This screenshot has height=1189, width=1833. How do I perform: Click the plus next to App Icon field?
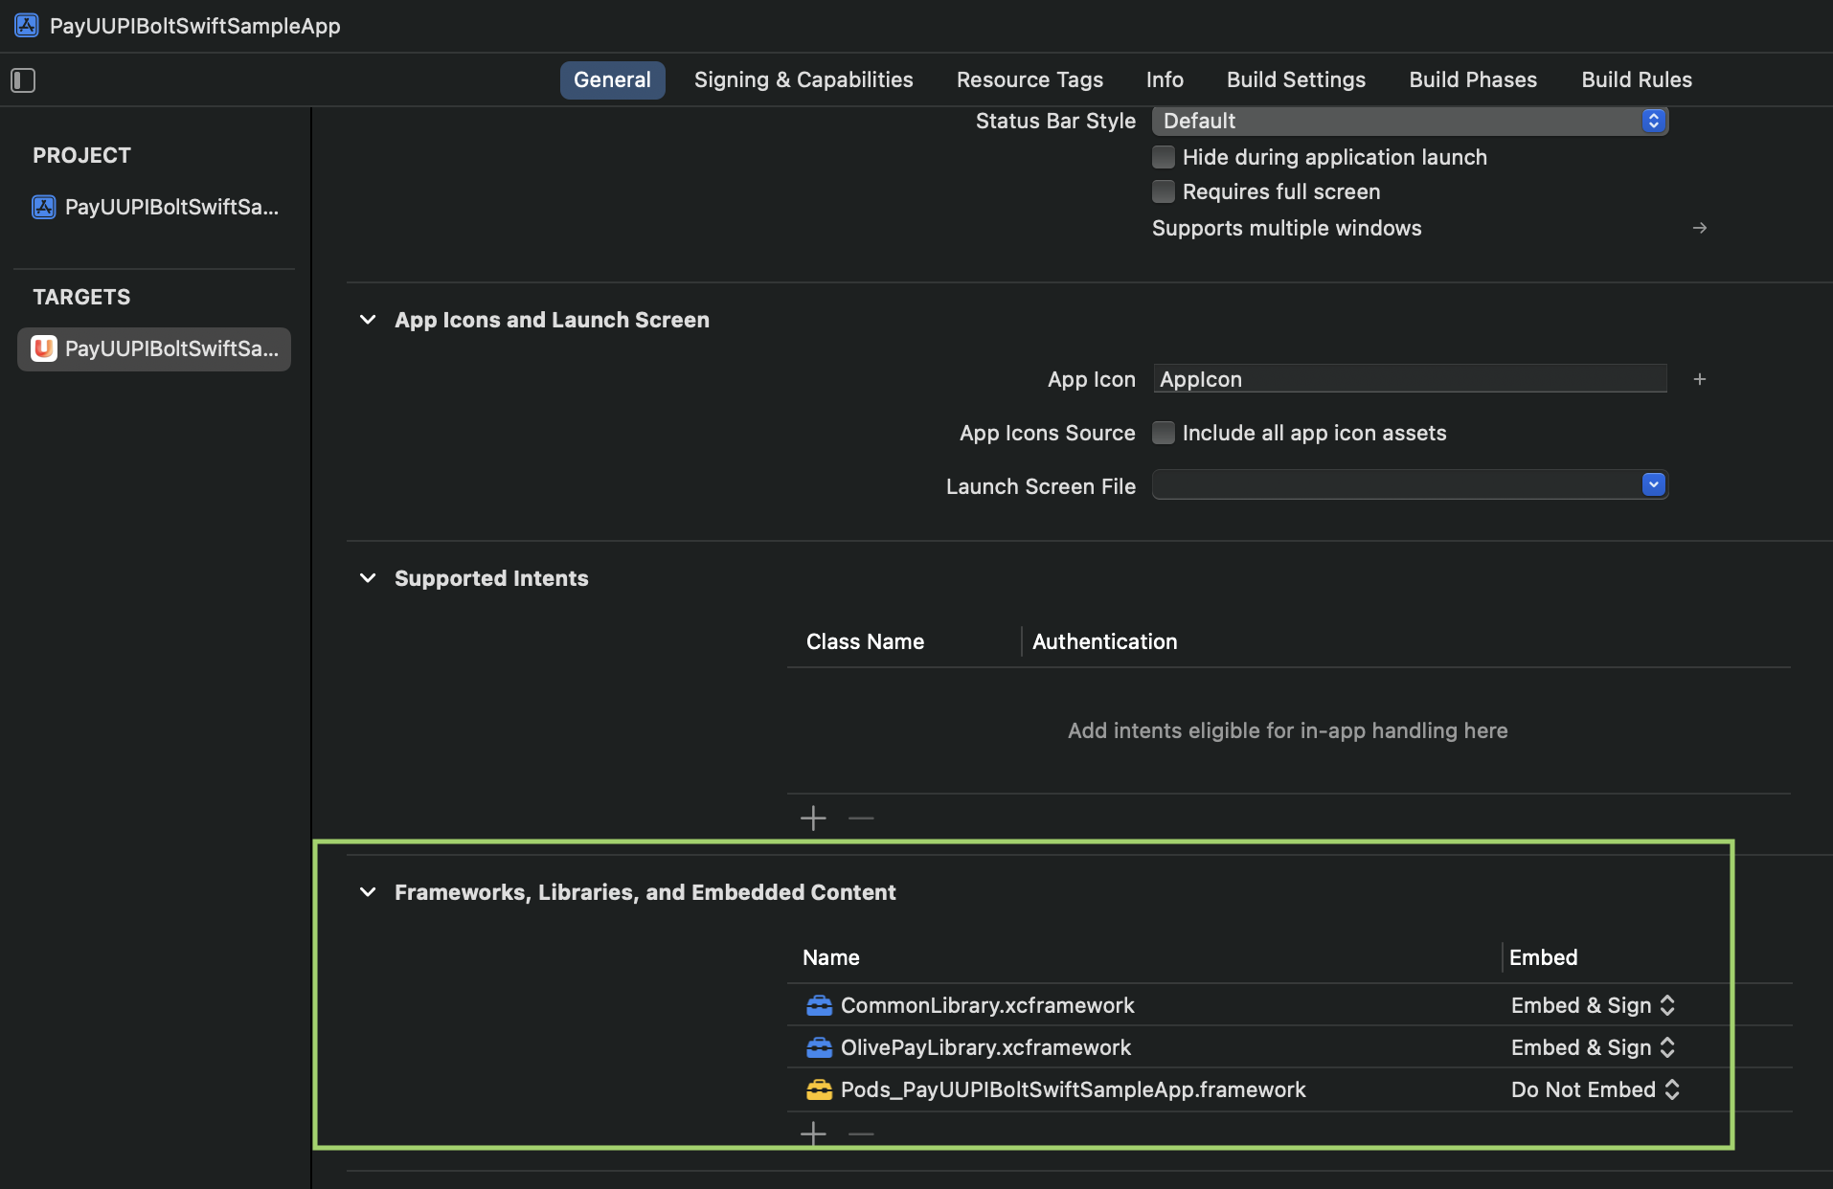[x=1700, y=379]
